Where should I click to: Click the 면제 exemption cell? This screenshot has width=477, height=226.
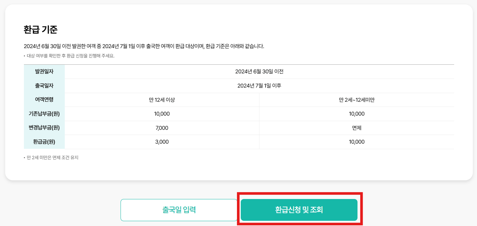[x=357, y=127]
